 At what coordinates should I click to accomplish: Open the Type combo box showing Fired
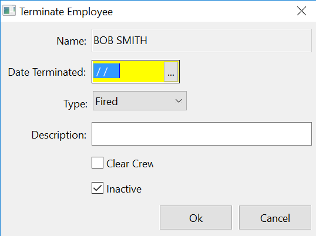click(140, 101)
